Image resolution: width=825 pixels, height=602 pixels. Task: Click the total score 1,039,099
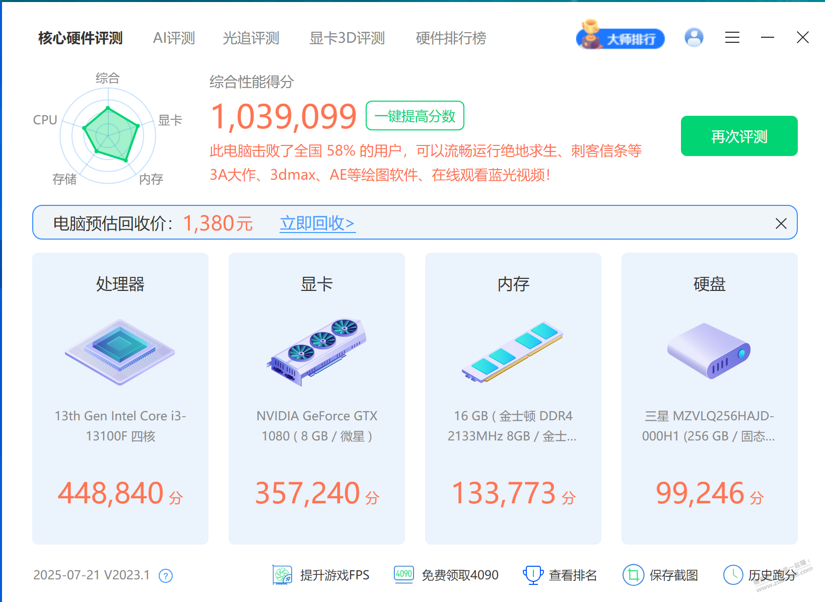click(x=284, y=117)
